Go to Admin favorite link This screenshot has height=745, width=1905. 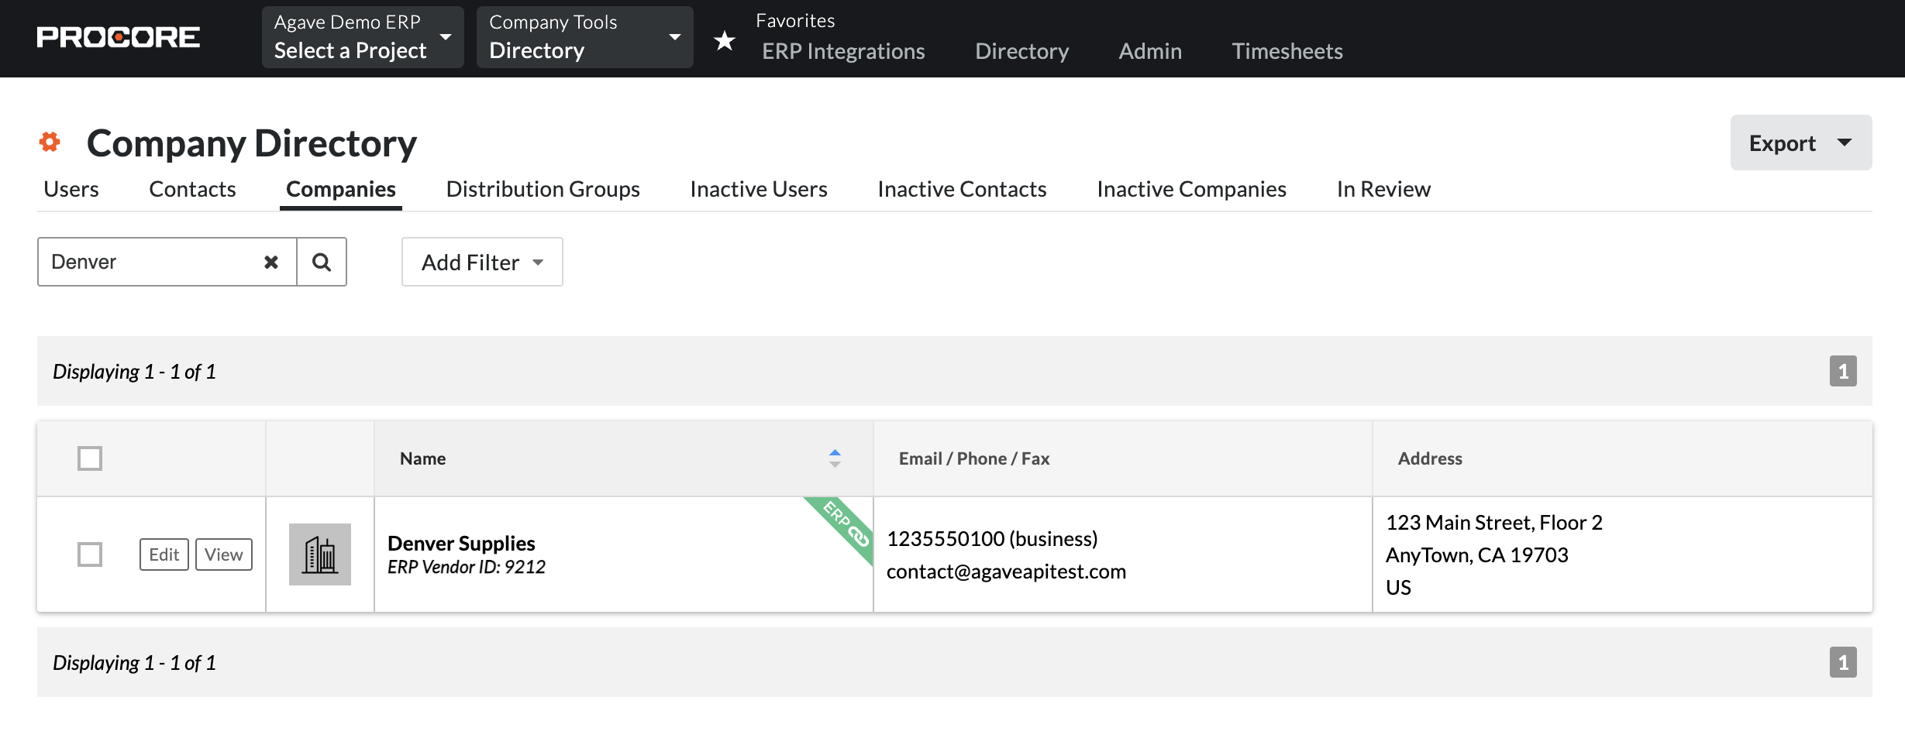[1150, 51]
